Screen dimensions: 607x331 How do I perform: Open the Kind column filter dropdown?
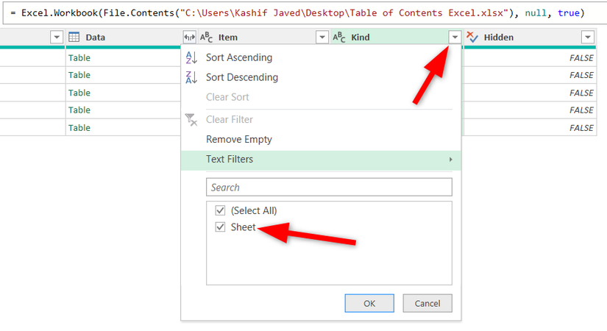pyautogui.click(x=455, y=38)
